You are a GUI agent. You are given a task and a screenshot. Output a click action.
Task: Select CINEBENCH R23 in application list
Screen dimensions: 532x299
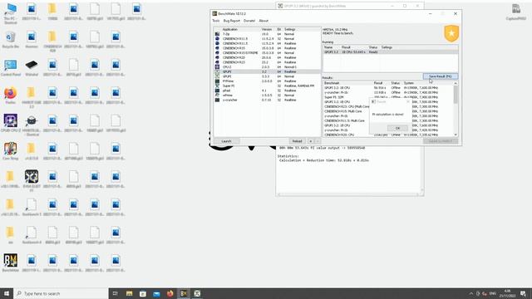tap(267, 62)
